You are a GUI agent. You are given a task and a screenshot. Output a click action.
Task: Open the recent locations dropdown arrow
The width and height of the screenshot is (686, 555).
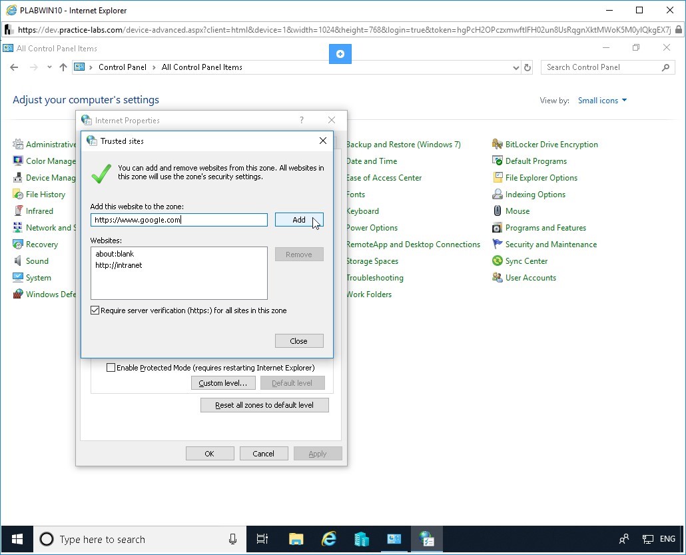(x=49, y=67)
